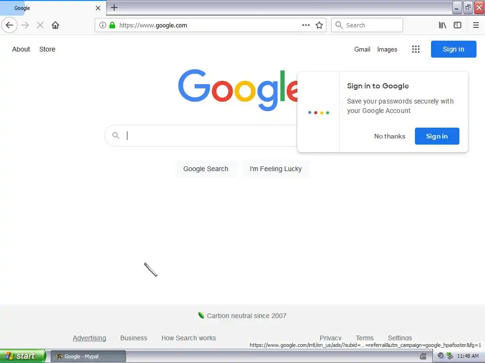This screenshot has height=363, width=485.
Task: Go to Images link
Action: click(x=387, y=49)
